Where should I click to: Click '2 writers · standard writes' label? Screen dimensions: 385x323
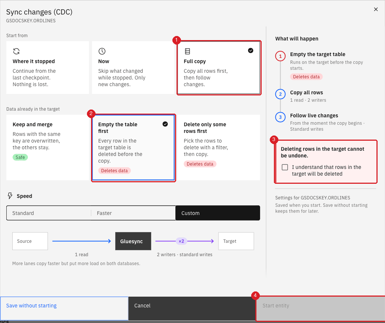185,255
